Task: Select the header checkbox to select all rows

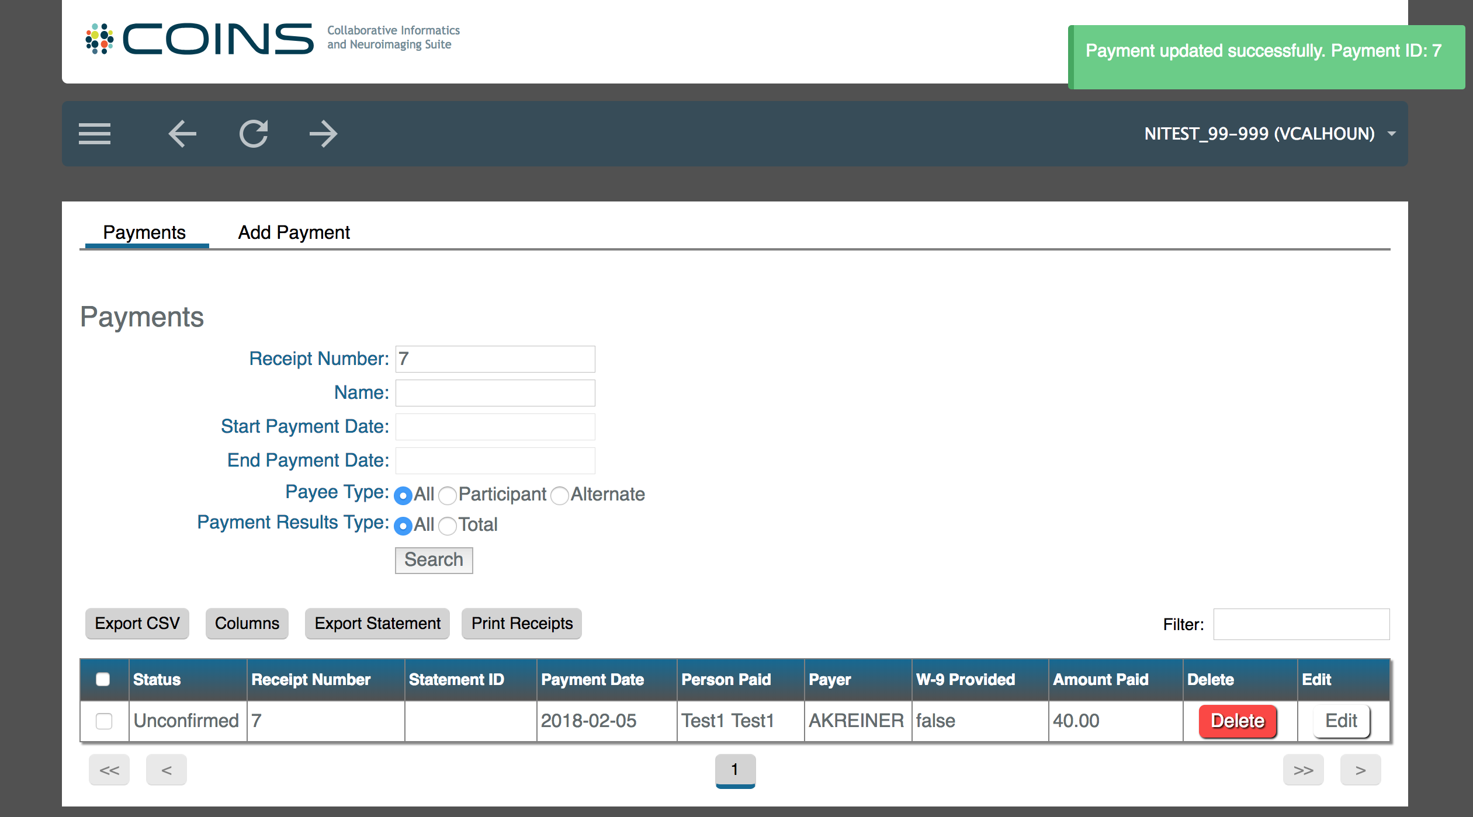Action: [x=103, y=679]
